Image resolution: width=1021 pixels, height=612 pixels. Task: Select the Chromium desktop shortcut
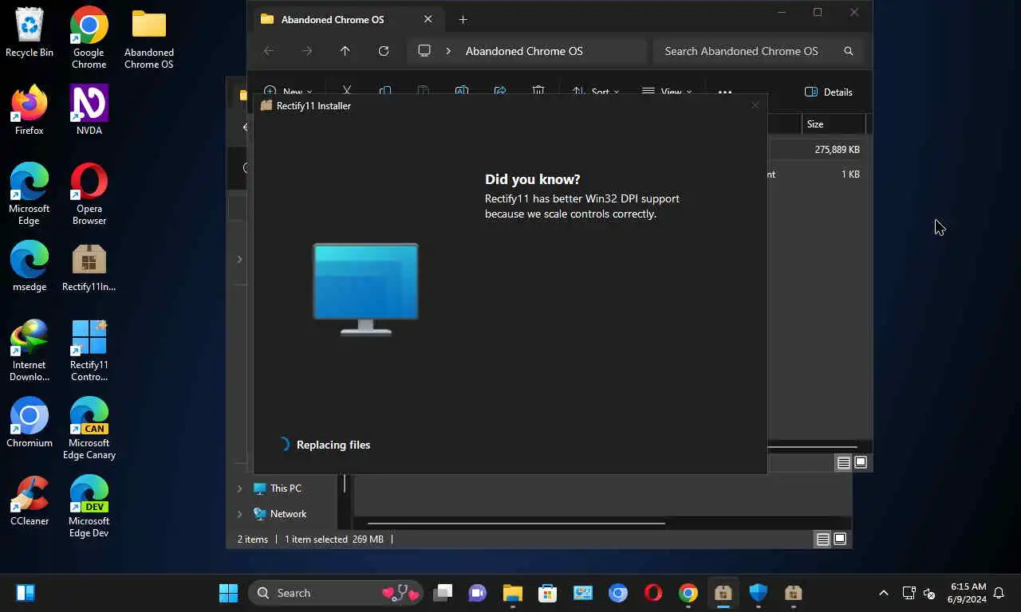click(x=30, y=422)
